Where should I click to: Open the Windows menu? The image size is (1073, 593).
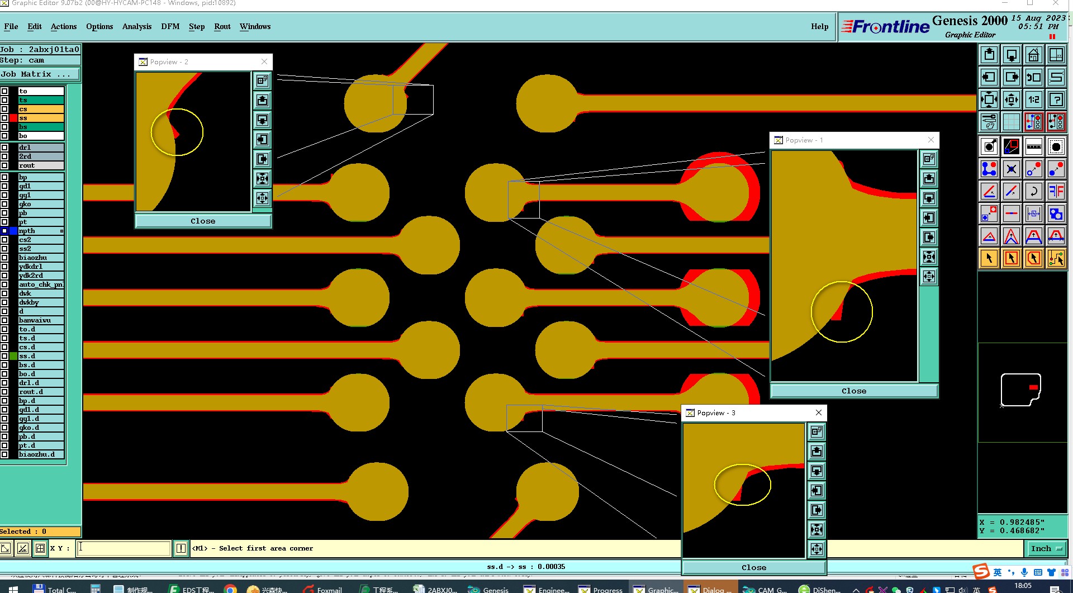[x=255, y=26]
